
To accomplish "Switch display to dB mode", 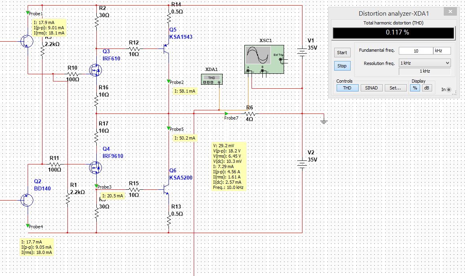I will 426,88.
